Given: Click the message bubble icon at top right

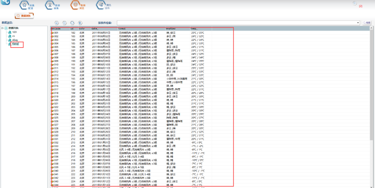Looking at the screenshot, I should coord(355,3).
